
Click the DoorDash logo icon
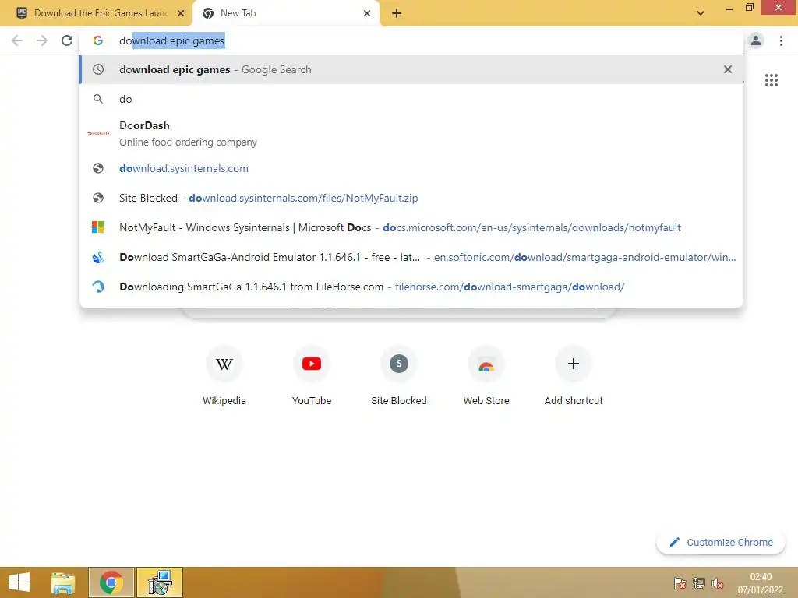pos(98,133)
